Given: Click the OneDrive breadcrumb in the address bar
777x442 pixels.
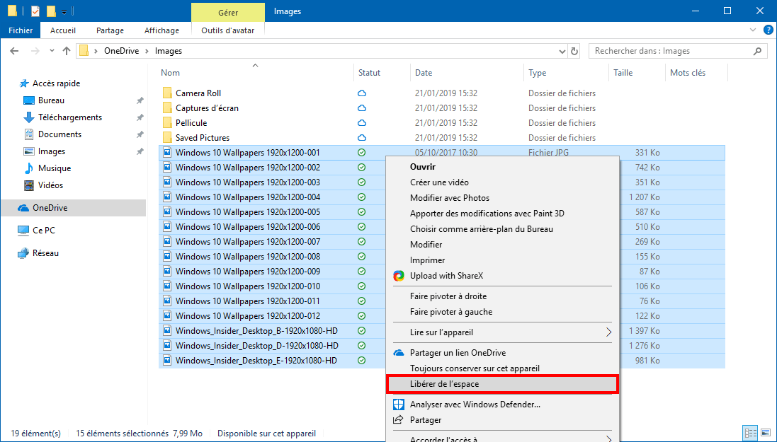Looking at the screenshot, I should (121, 51).
